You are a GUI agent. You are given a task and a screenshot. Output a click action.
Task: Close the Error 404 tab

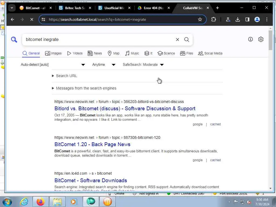click(169, 8)
